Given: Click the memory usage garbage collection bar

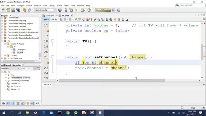Looking at the screenshot, I should click(x=103, y=10).
